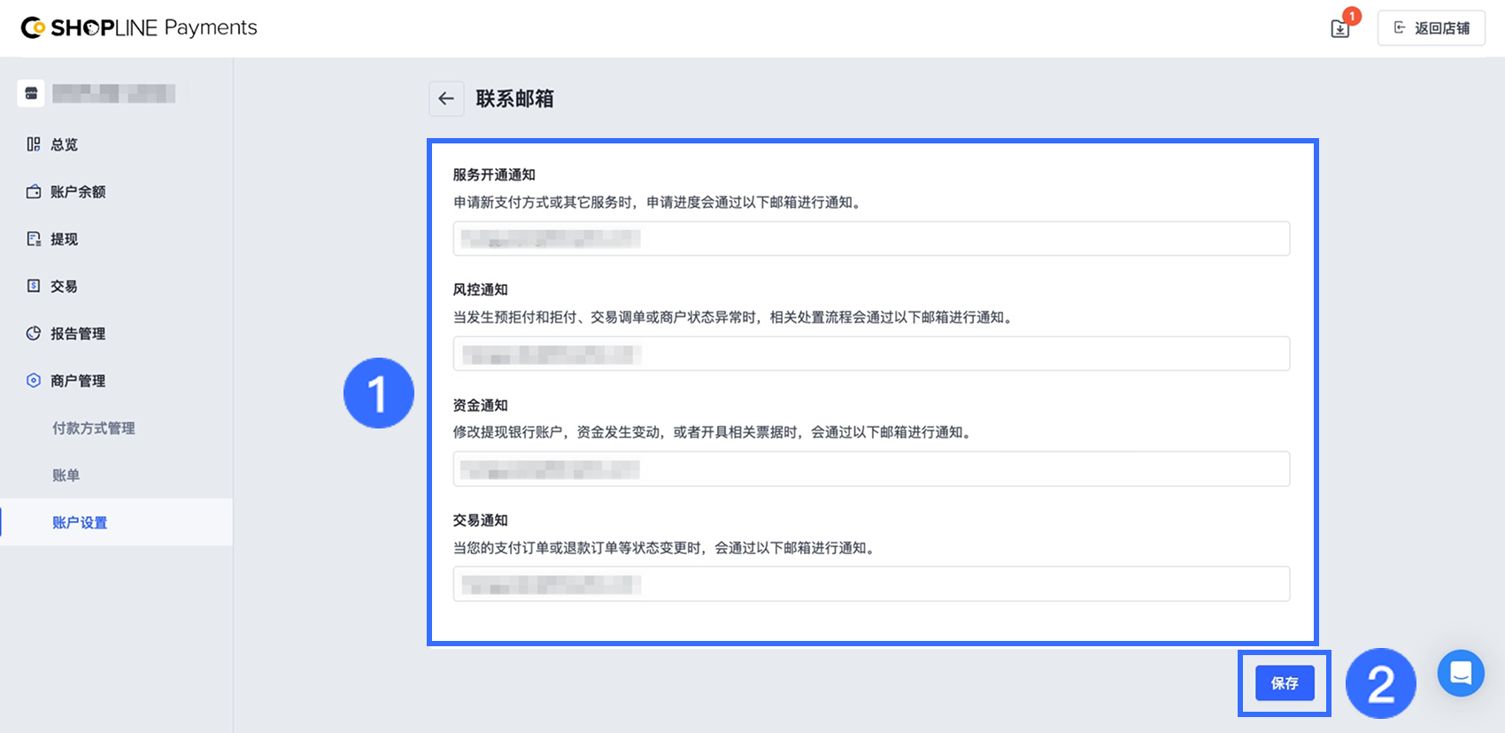
Task: Click the 服务开通通知 email field
Action: pyautogui.click(x=871, y=238)
